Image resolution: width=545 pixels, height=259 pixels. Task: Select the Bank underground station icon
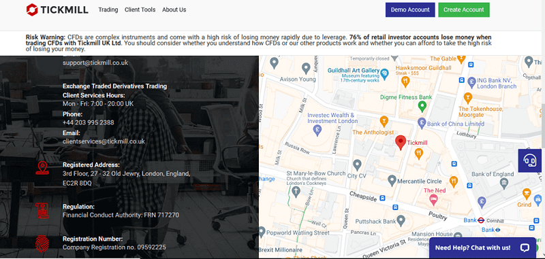point(481,220)
